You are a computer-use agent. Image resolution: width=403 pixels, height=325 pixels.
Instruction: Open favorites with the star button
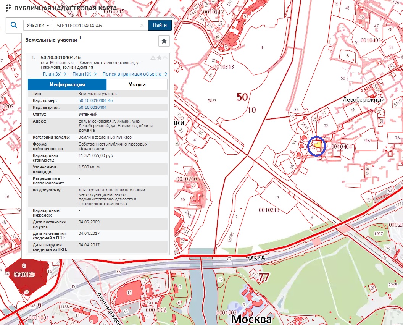tap(164, 41)
